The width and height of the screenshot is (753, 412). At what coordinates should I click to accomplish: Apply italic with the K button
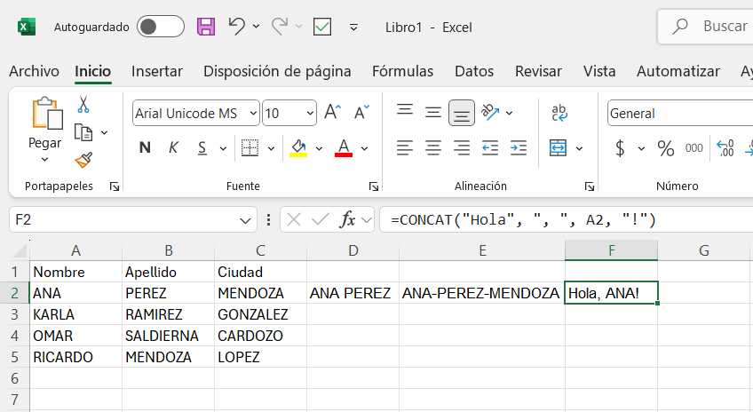[173, 148]
